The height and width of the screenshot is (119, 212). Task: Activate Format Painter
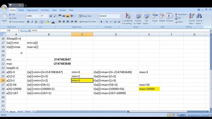pos(17,22)
